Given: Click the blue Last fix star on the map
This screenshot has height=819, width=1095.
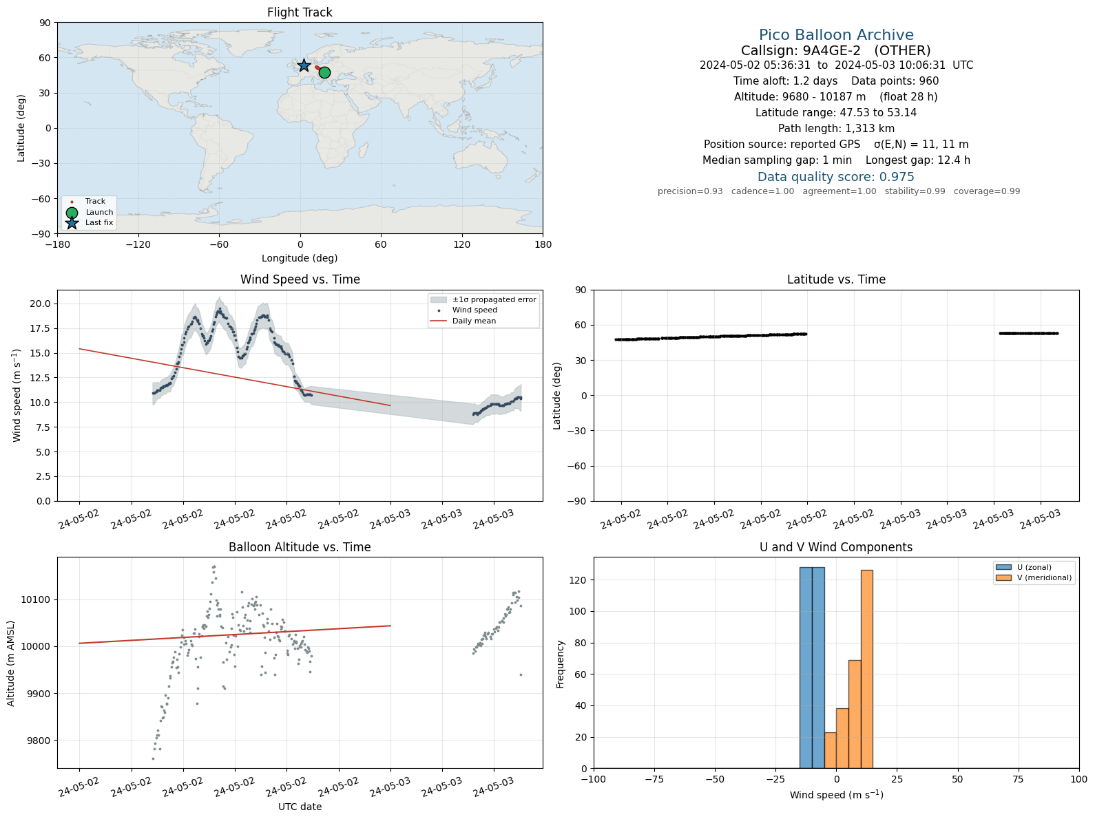Looking at the screenshot, I should (304, 65).
